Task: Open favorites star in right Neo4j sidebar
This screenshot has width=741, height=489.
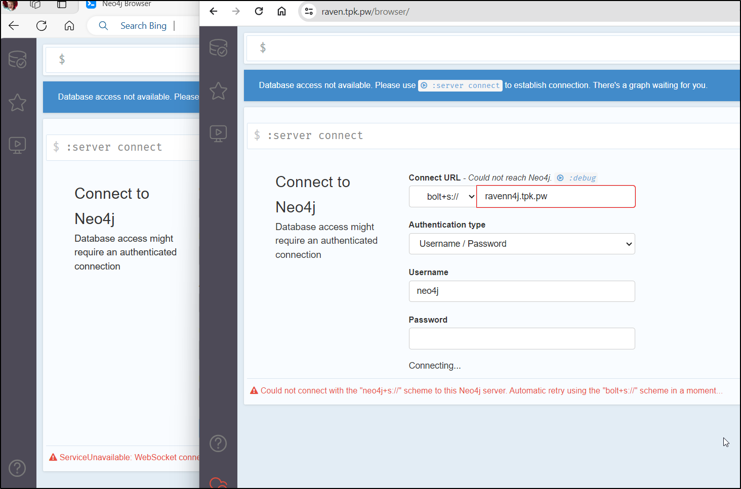Action: 218,91
